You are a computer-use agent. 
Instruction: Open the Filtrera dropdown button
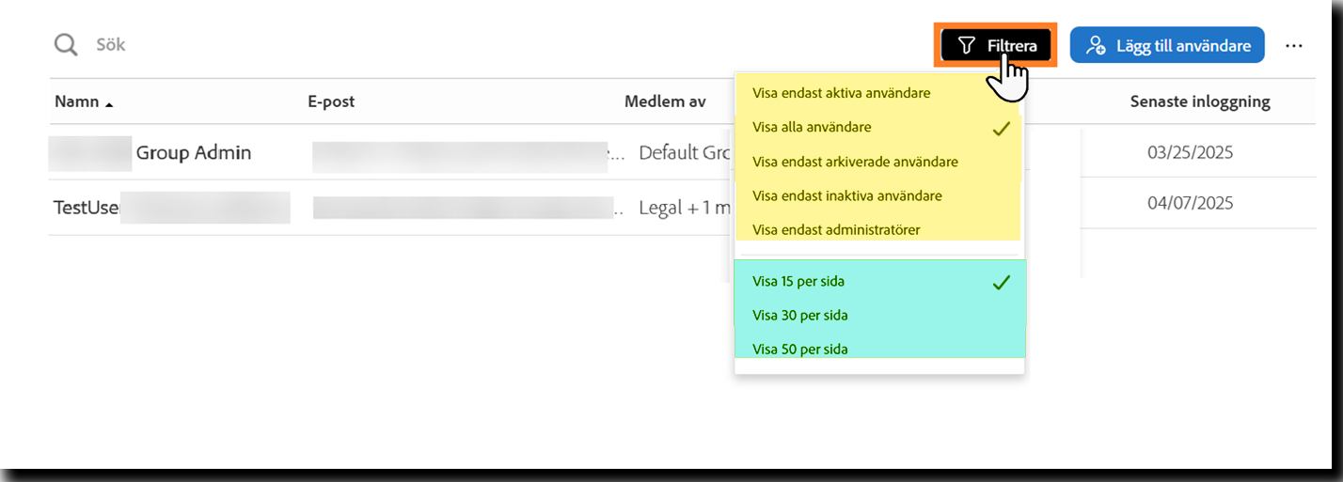coord(997,45)
